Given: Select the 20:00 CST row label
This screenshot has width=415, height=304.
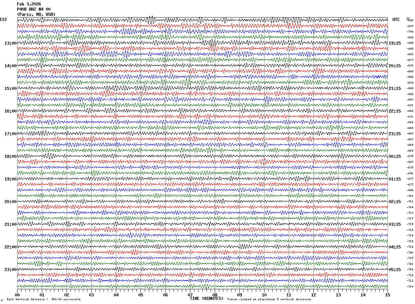Looking at the screenshot, I should (x=11, y=202).
